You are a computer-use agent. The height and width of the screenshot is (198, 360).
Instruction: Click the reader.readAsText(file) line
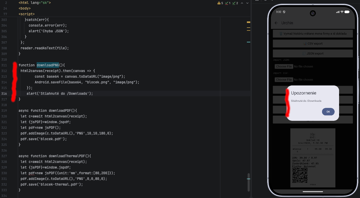click(x=45, y=48)
